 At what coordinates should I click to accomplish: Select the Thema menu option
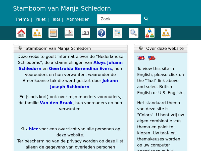tap(22, 19)
